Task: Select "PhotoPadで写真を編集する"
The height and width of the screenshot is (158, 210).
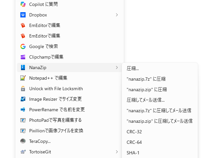Action: pos(70,120)
